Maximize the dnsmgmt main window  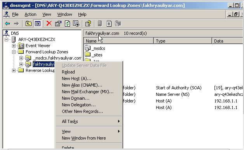(x=237, y=5)
